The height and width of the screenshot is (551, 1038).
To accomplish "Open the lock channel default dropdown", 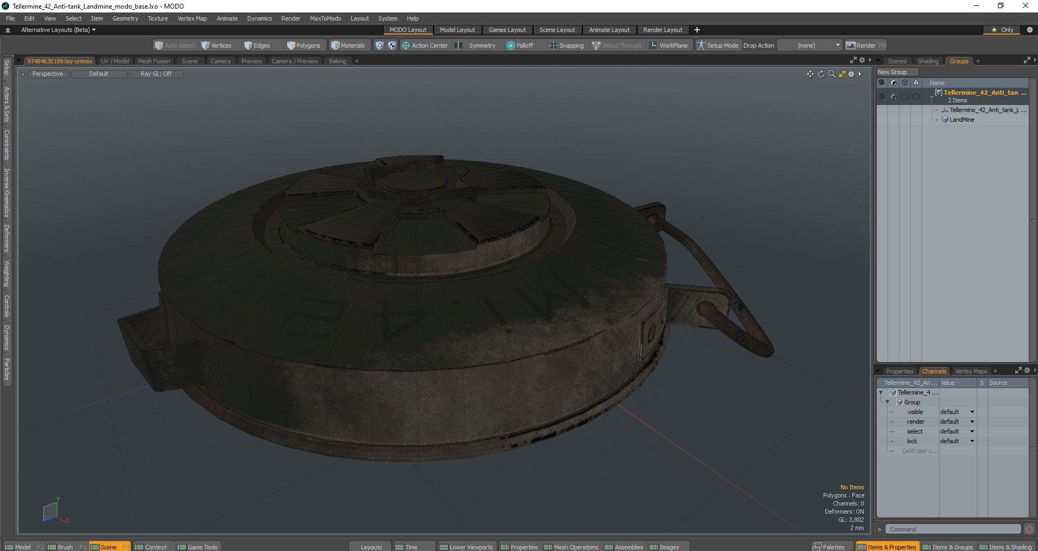I will tap(957, 441).
